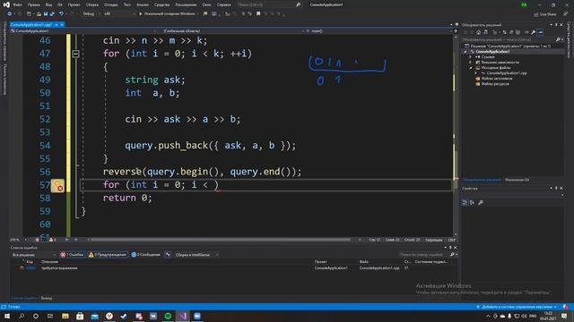Open the Правка menu
Viewport: 574px width, 322px height.
(x=34, y=4)
